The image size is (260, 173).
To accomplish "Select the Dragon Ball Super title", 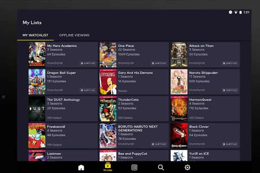I will pos(62,73).
